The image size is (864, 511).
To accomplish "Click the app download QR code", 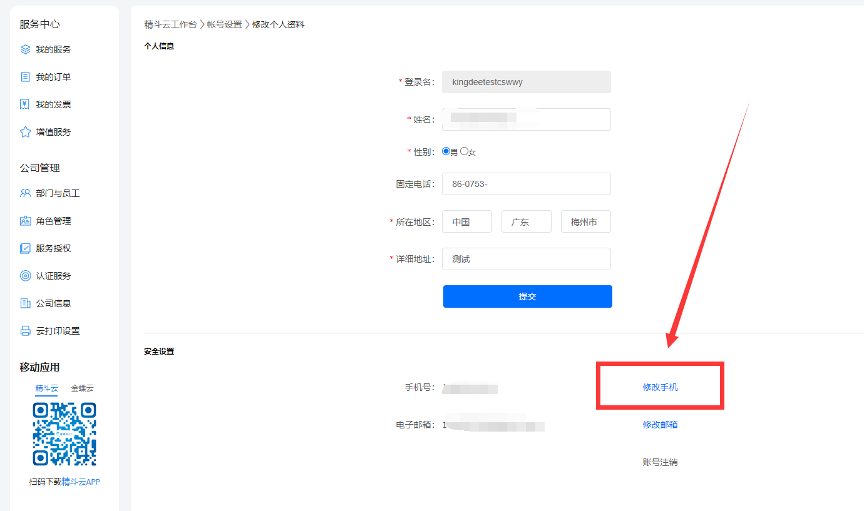I will 64,434.
